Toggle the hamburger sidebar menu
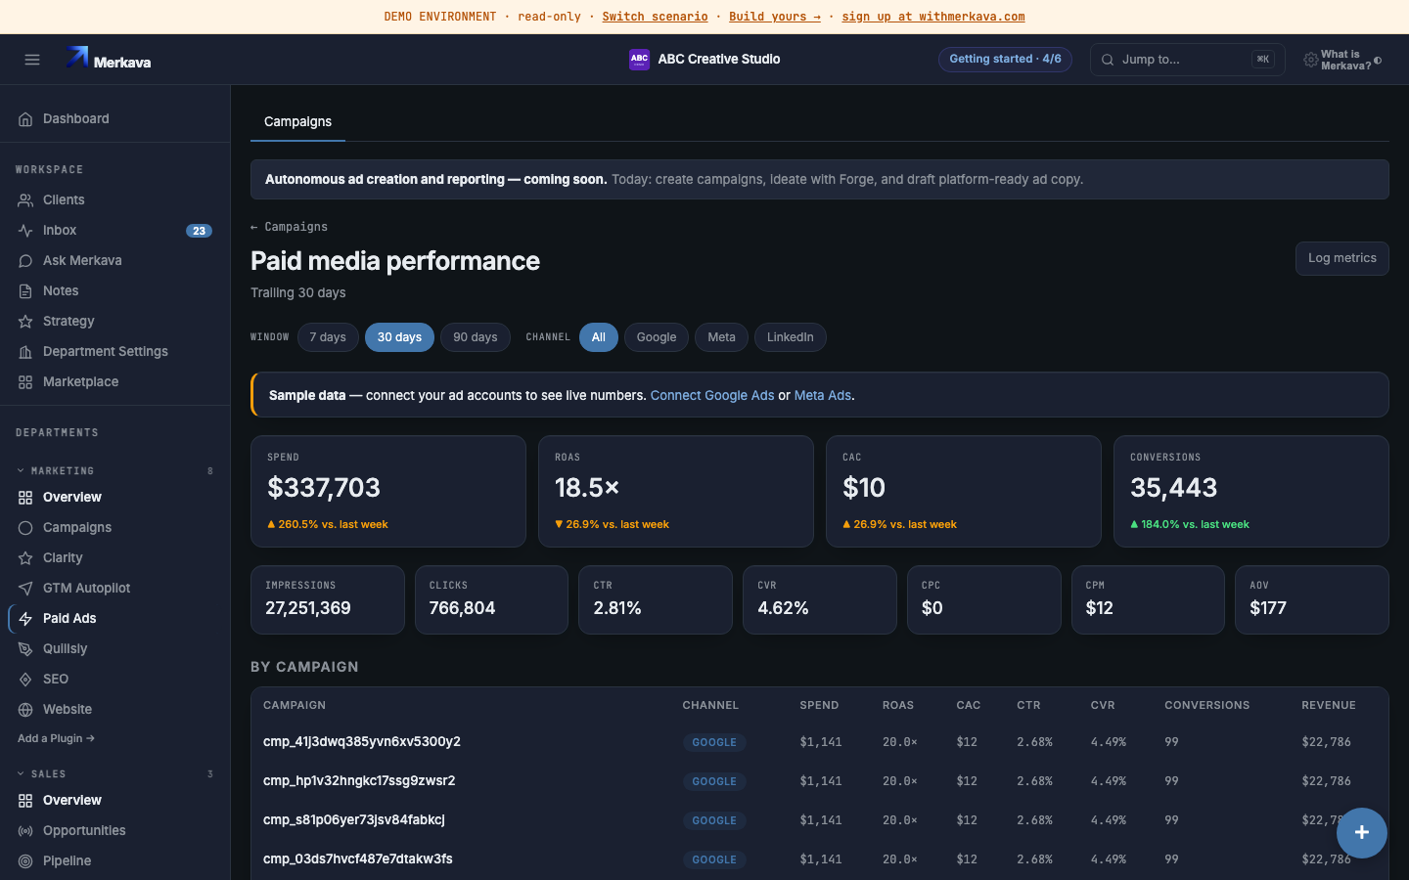Screen dimensions: 1409x880 coord(32,60)
